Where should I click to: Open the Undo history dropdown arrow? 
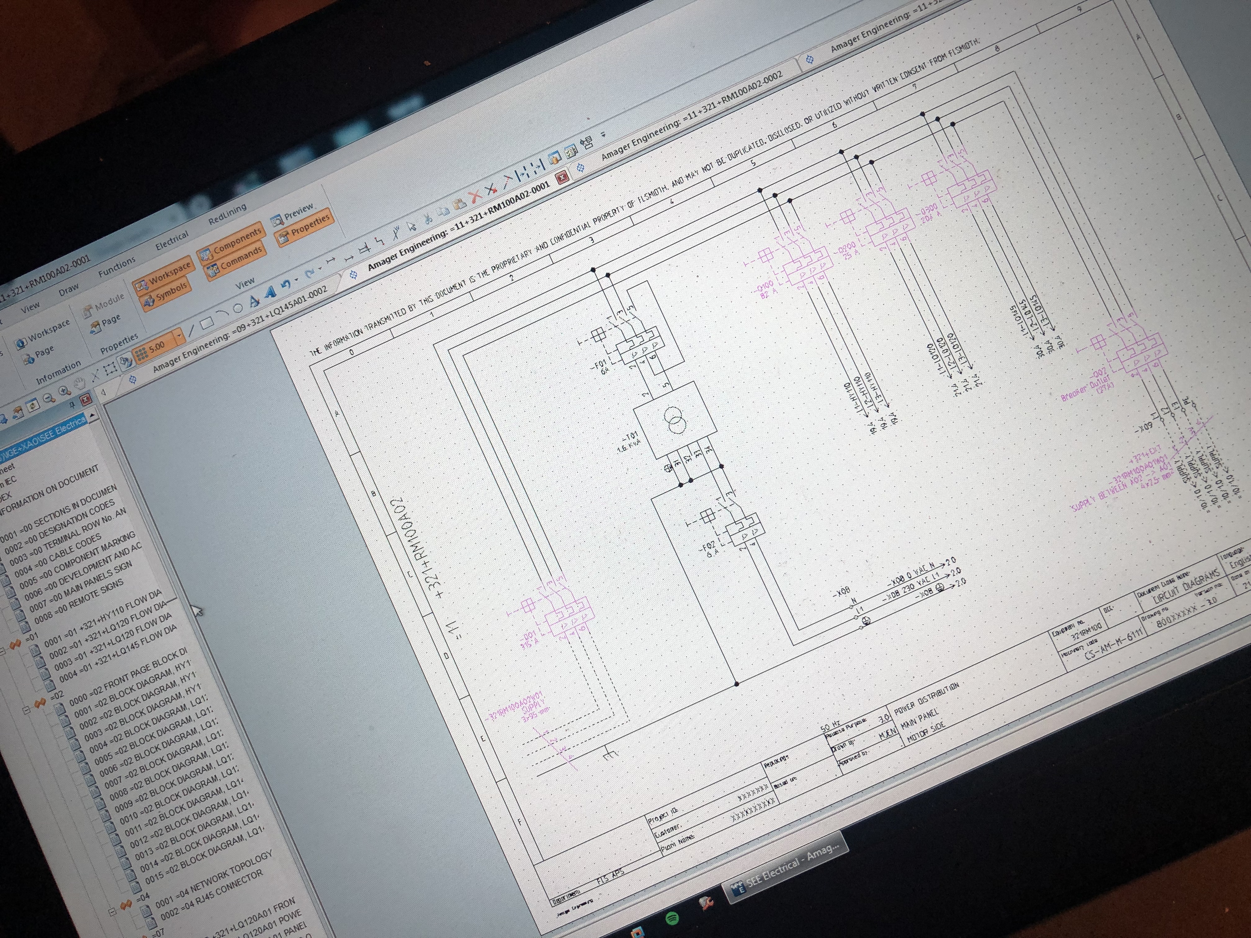coord(297,279)
